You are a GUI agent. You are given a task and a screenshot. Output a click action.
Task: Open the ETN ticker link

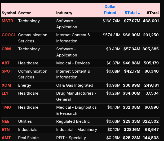point(6,130)
